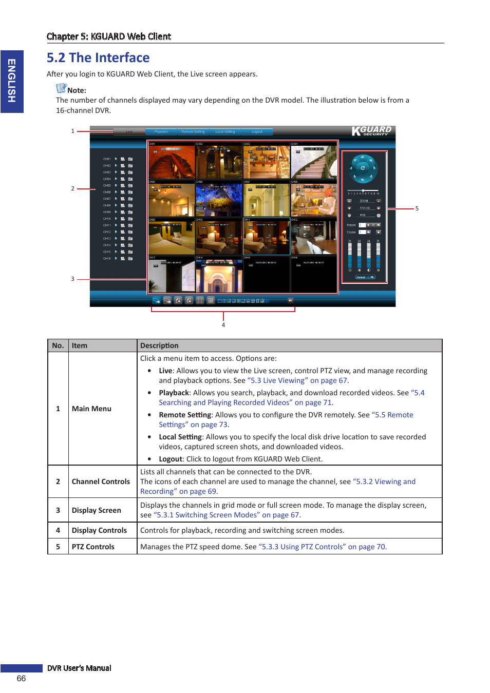Toggle recording for channel CH01
The height and width of the screenshot is (693, 490).
click(x=123, y=159)
